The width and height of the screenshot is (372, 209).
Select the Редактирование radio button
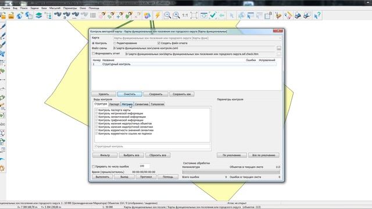click(x=115, y=44)
